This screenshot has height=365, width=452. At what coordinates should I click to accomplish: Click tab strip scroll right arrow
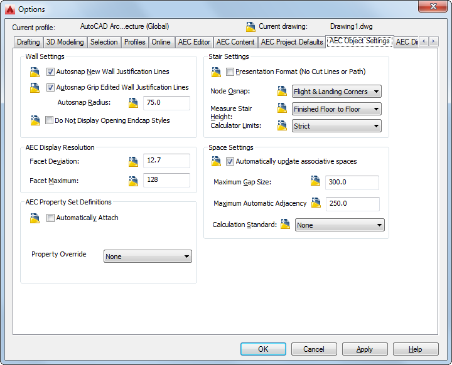(x=434, y=41)
